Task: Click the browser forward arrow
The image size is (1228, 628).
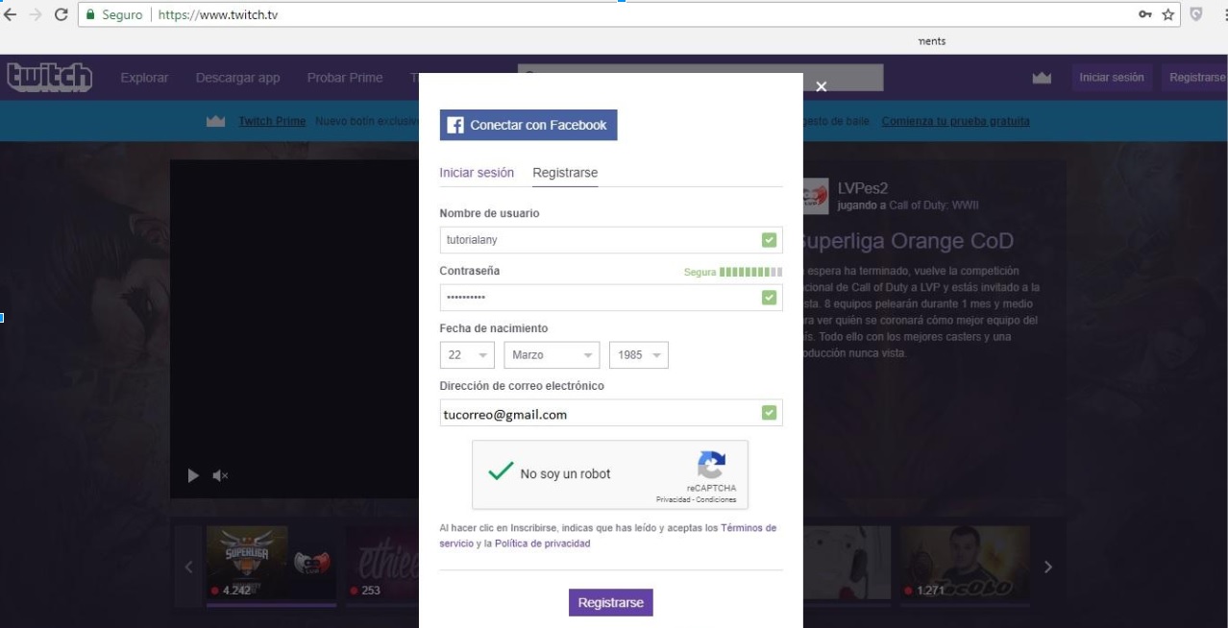Action: (36, 14)
